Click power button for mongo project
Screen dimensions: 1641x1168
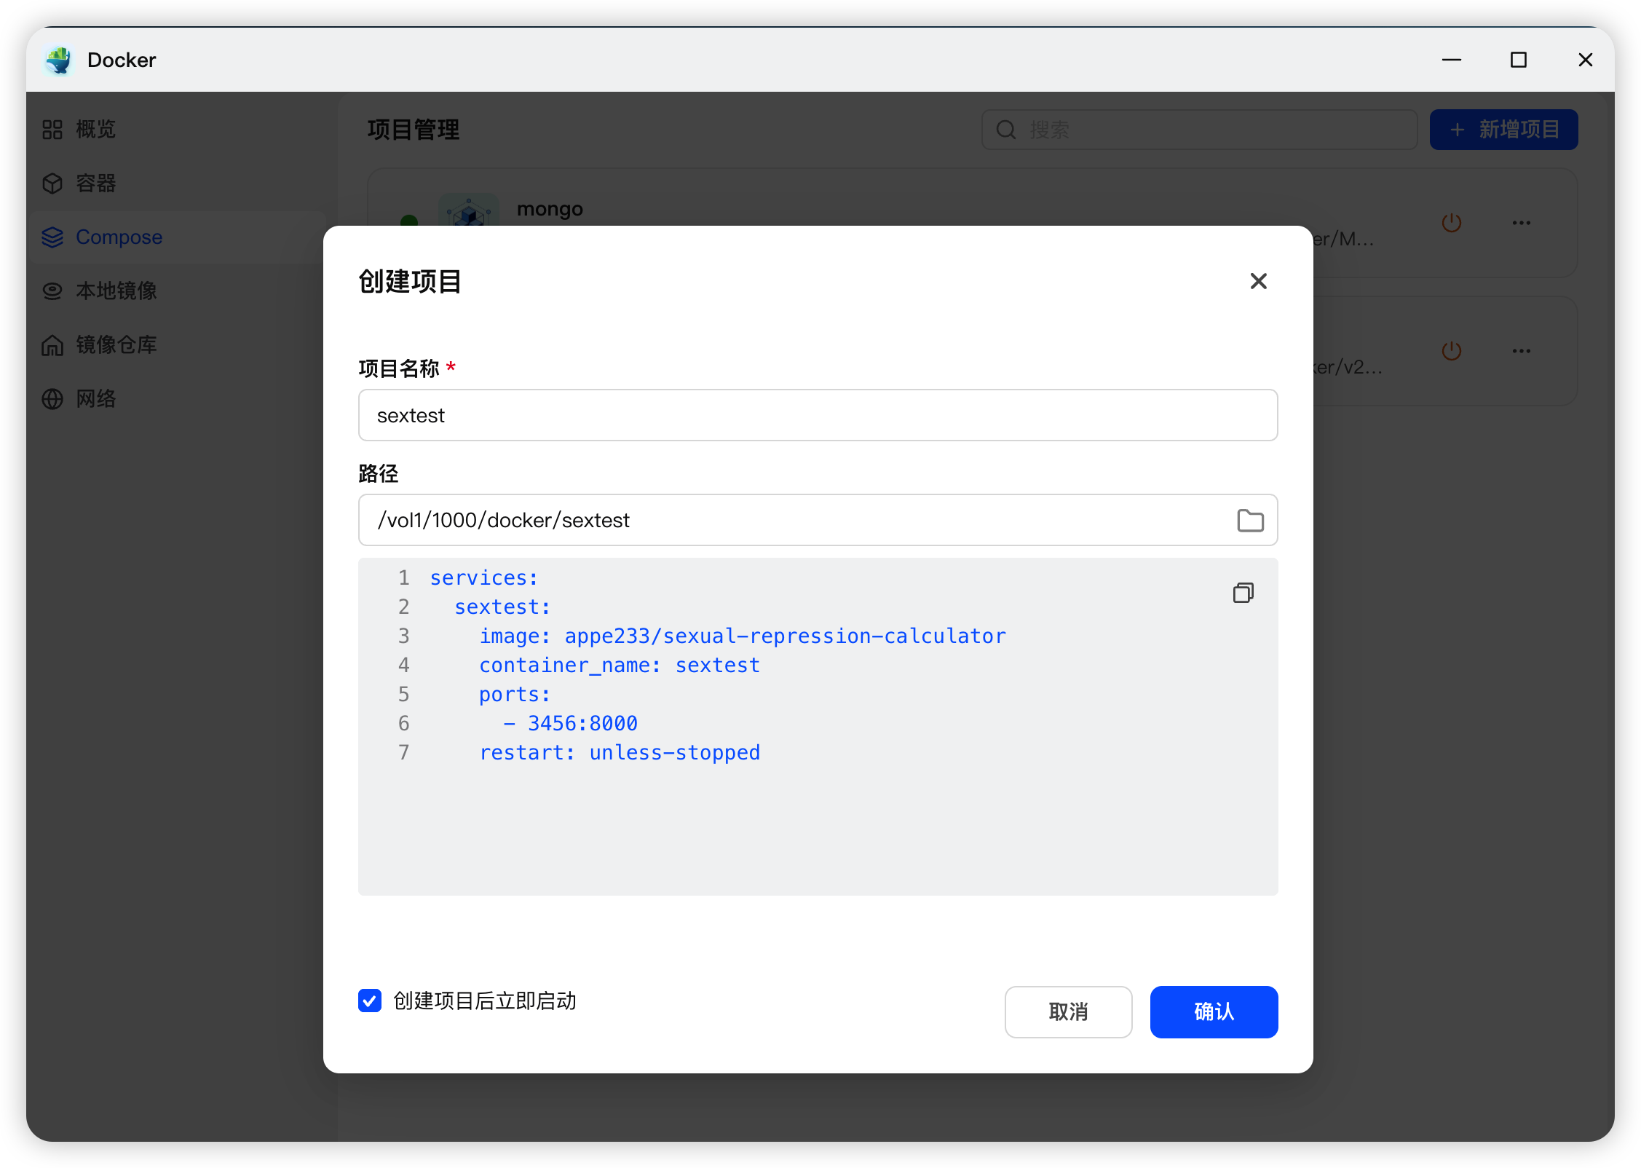(1451, 223)
